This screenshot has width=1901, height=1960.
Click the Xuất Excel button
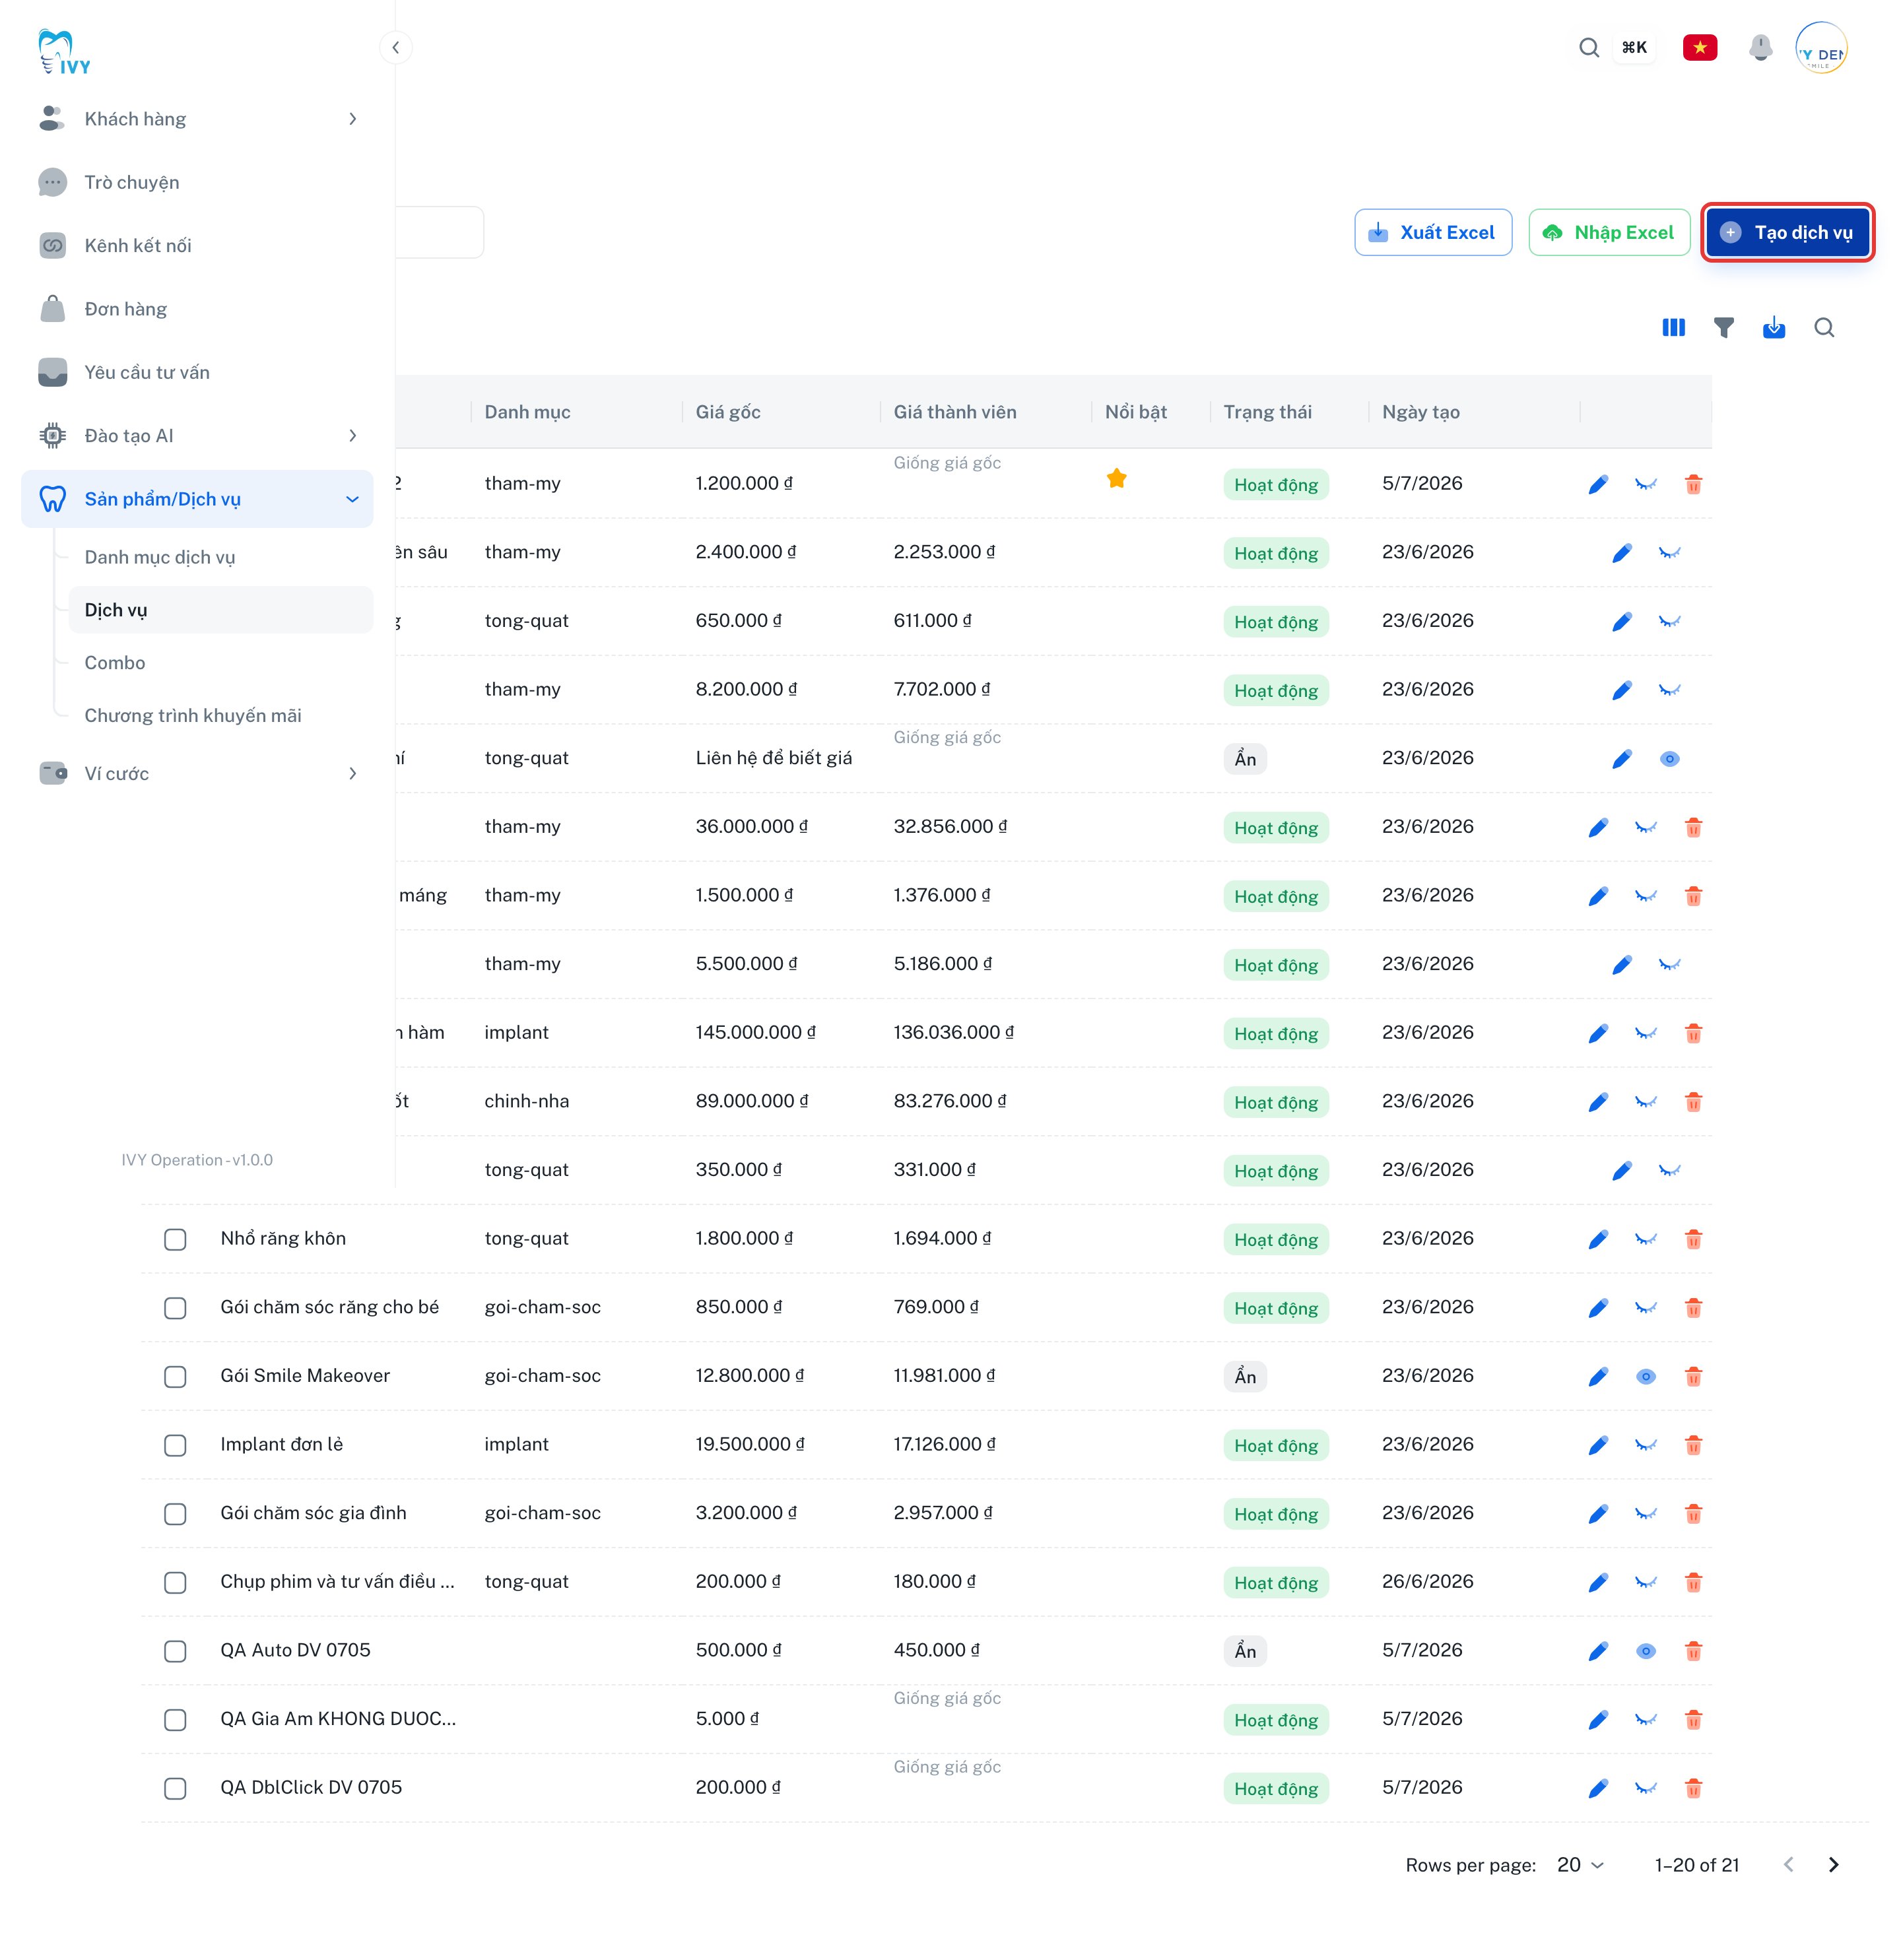pos(1432,232)
